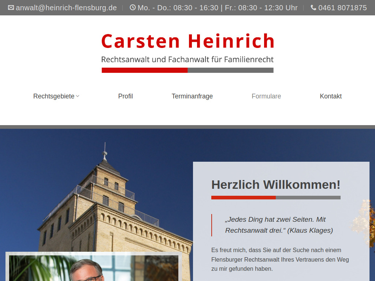Click the logo tagline Rechtsanwalt und Fachanwalt

[x=187, y=60]
